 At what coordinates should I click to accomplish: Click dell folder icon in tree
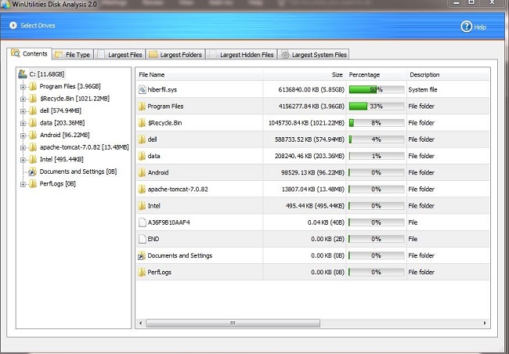[x=33, y=110]
